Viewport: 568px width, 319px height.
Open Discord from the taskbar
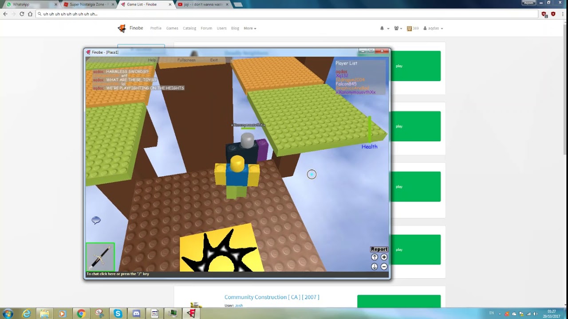[136, 314]
